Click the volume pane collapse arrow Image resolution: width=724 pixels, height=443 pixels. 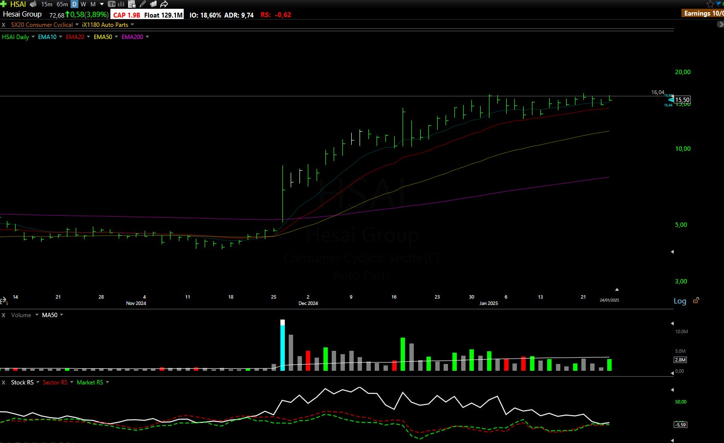click(x=672, y=323)
